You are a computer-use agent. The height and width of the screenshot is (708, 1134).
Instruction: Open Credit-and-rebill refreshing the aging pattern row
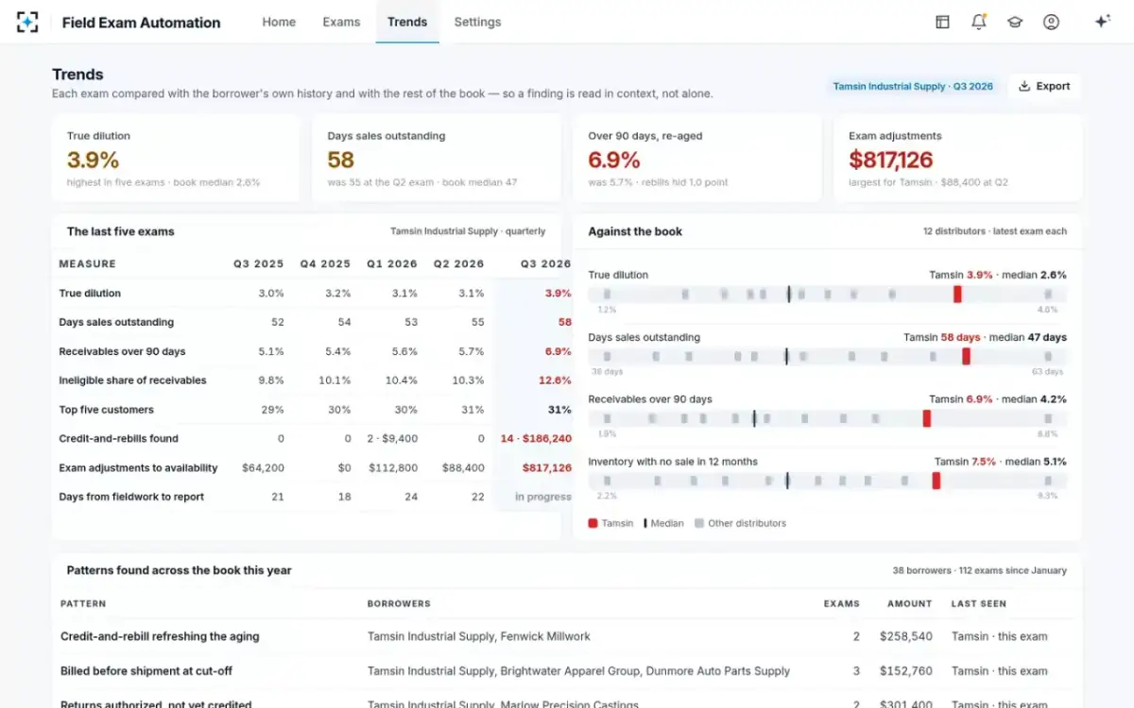pyautogui.click(x=567, y=637)
